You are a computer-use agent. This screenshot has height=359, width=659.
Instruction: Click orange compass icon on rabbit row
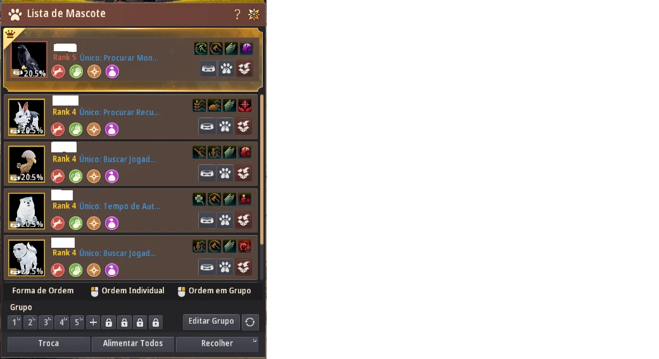click(x=94, y=129)
